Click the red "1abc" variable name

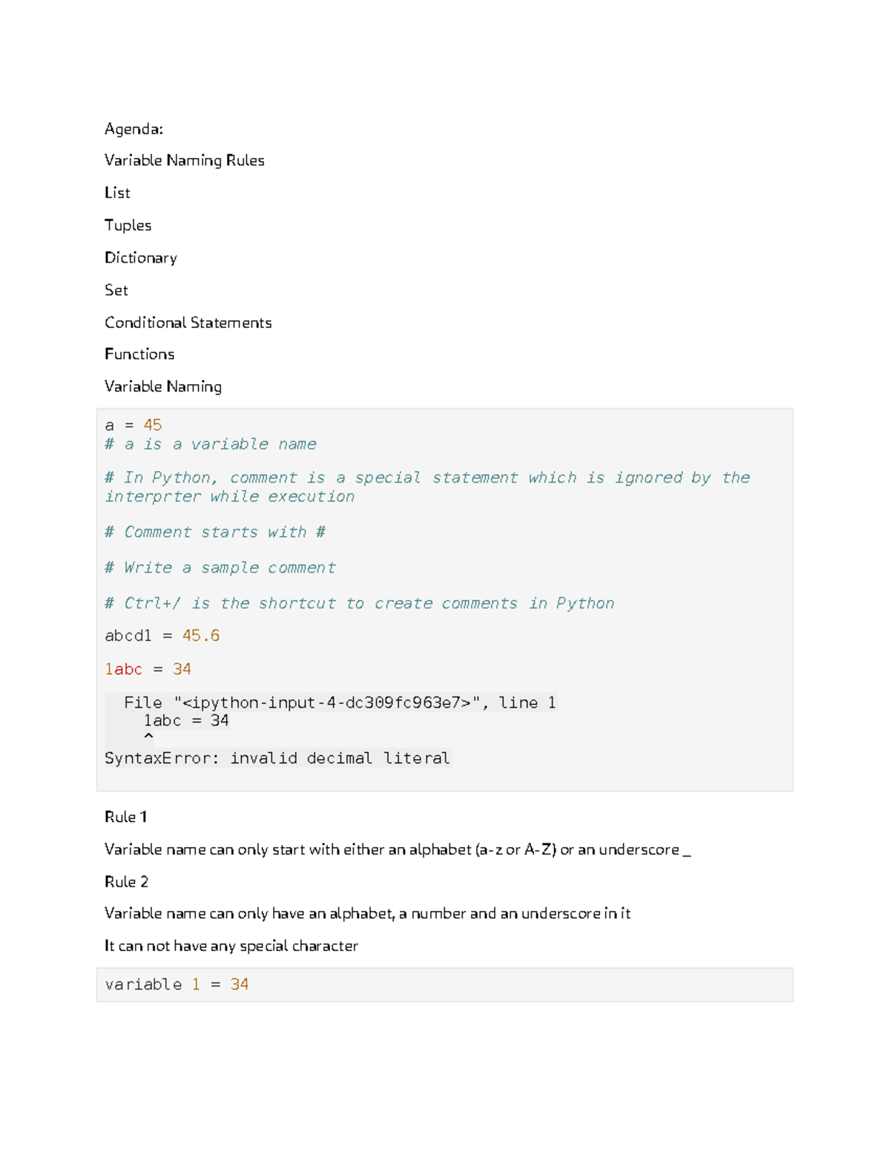coord(123,669)
